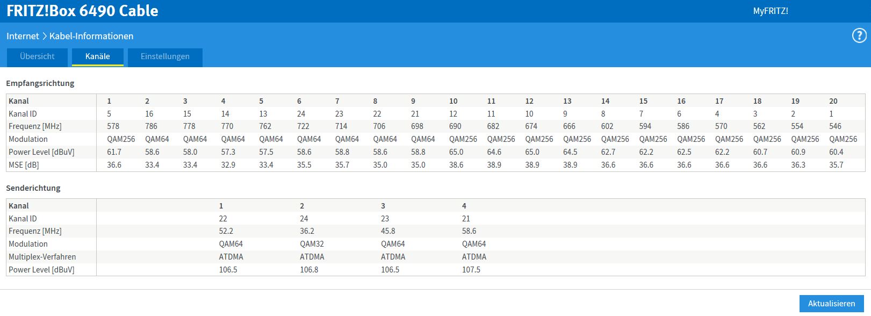Screen dimensions: 871x316
Task: Click frequency cell 698
Action: [x=417, y=126]
